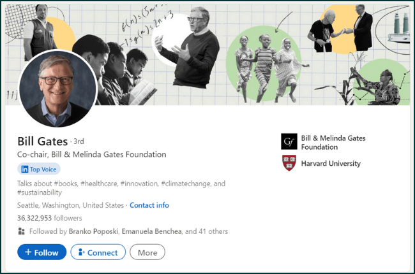Viewport: 415px width, 274px height.
Task: Open Bill & Melinda Gates Foundation page text
Action: pyautogui.click(x=333, y=142)
